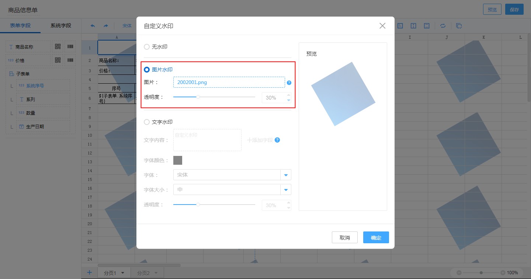Open the 字体大小 dropdown showing 中

click(286, 189)
